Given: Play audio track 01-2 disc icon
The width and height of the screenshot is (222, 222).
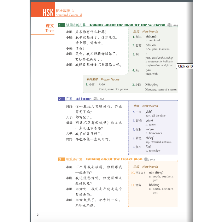Looking at the screenshot, I should tap(96, 99).
